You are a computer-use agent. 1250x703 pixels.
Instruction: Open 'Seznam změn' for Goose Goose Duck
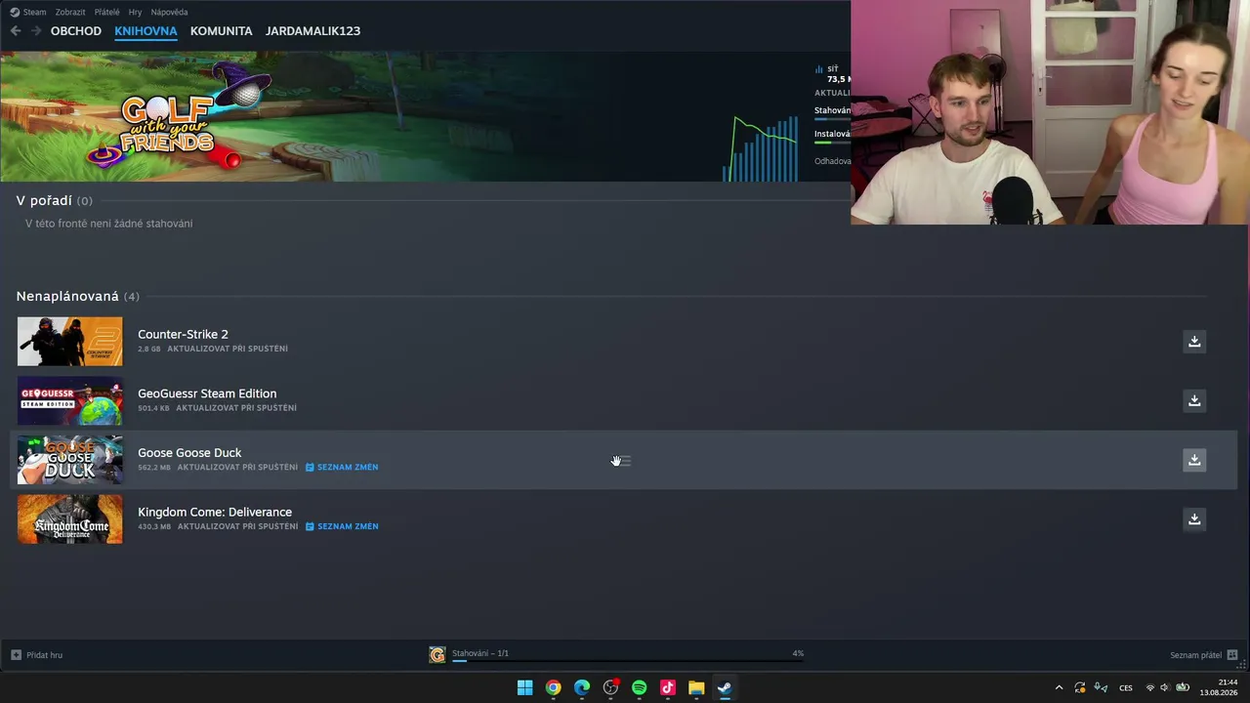[342, 468]
